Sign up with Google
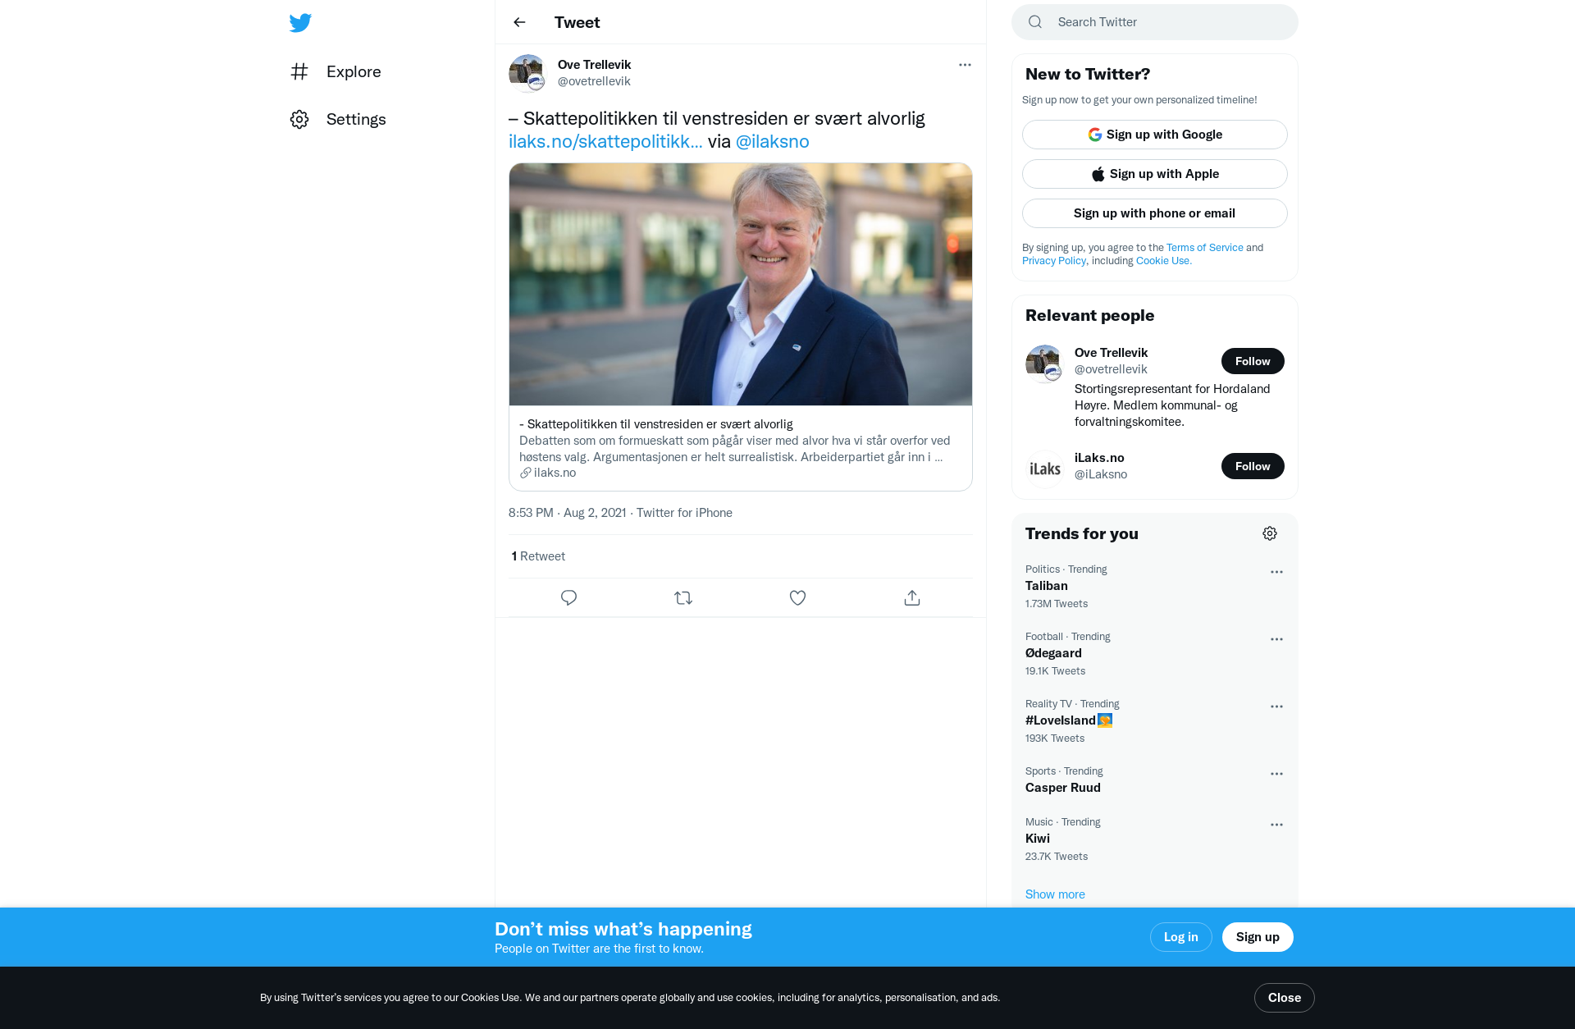This screenshot has height=1029, width=1575. [1155, 135]
